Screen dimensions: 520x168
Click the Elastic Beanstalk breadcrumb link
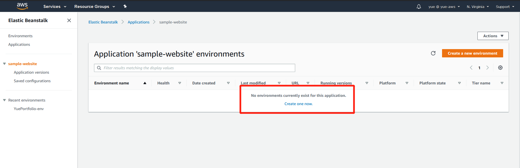(x=103, y=22)
